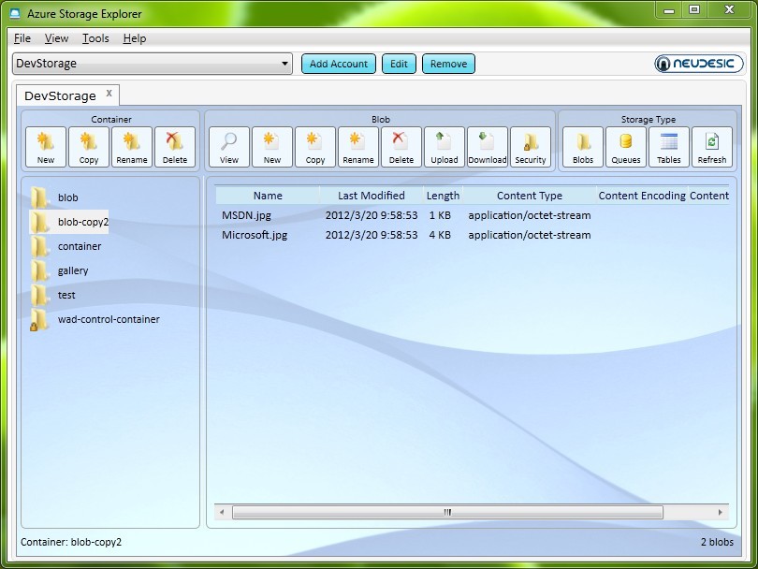The width and height of the screenshot is (758, 569).
Task: Click the Microsoft.jpg last modified date
Action: point(372,235)
